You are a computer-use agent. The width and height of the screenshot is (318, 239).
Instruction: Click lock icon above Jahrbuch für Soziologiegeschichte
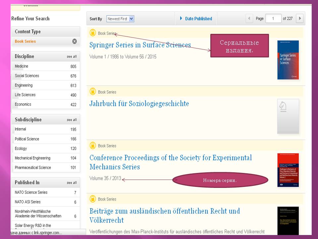[93, 92]
